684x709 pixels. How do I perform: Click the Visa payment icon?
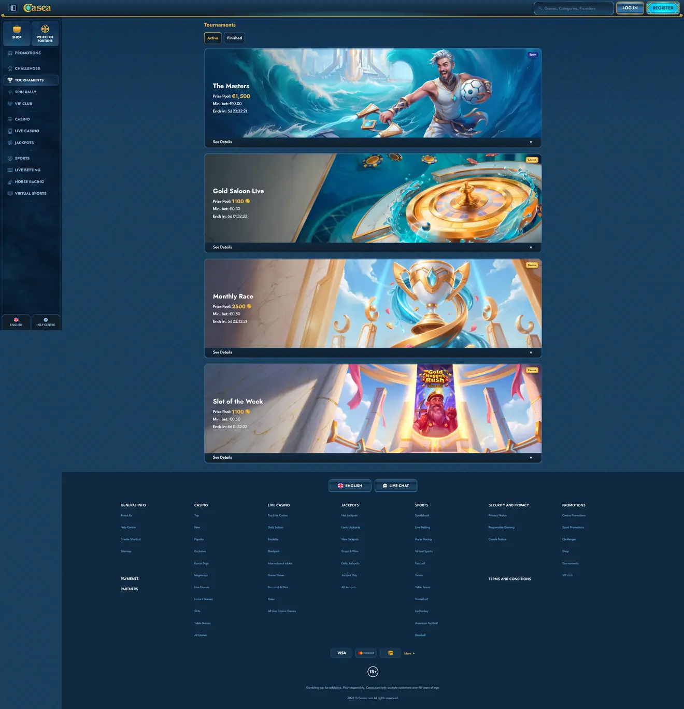pos(341,653)
